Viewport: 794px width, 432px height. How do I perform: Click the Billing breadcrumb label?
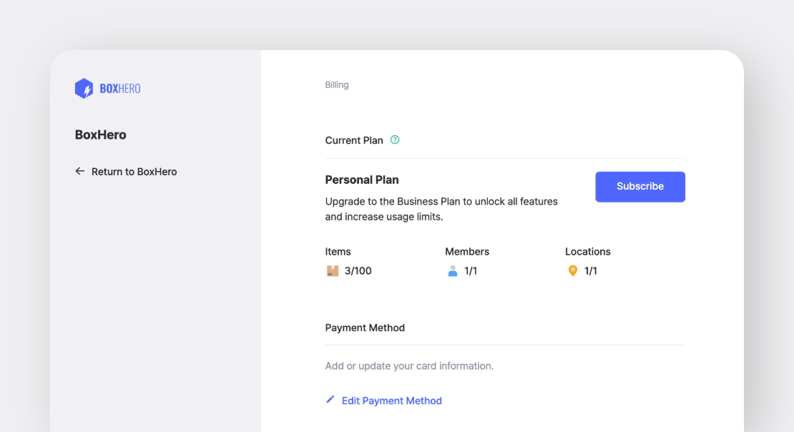click(336, 84)
